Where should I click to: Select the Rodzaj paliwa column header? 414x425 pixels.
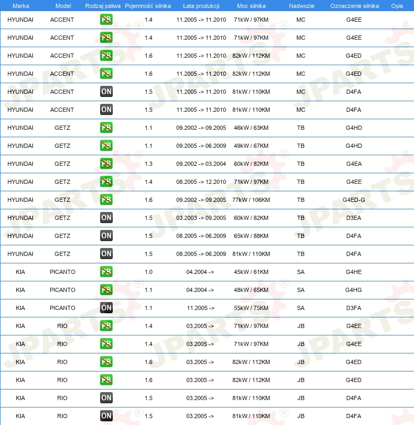(103, 6)
